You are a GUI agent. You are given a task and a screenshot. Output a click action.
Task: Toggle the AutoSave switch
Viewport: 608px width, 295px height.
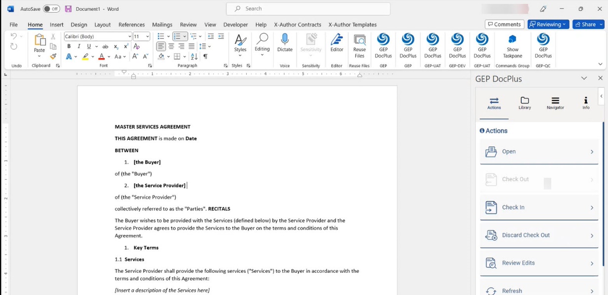pos(51,9)
